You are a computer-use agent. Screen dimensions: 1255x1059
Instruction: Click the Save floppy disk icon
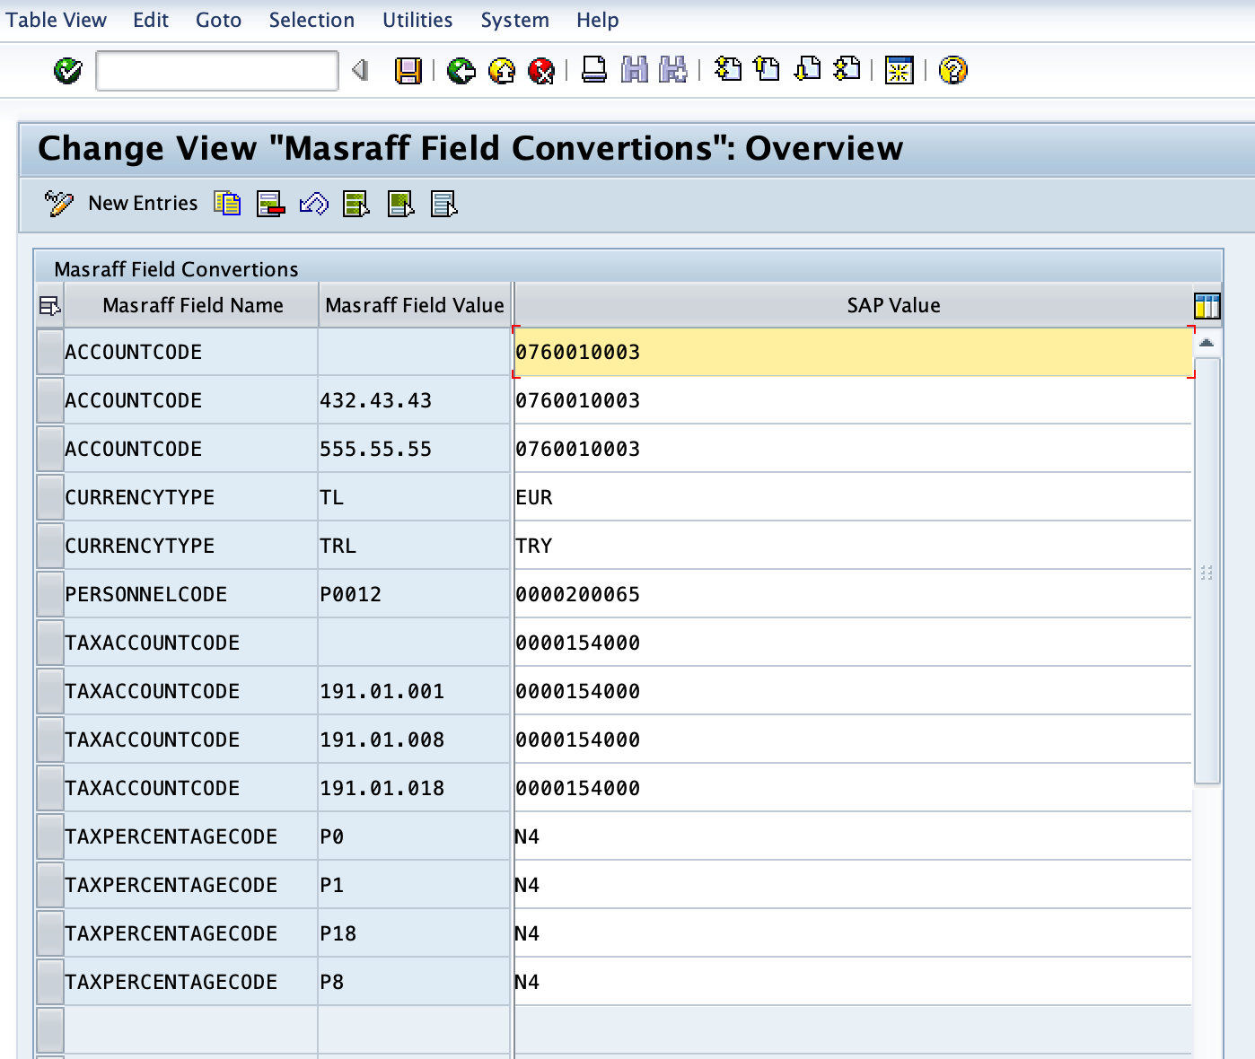[x=408, y=70]
